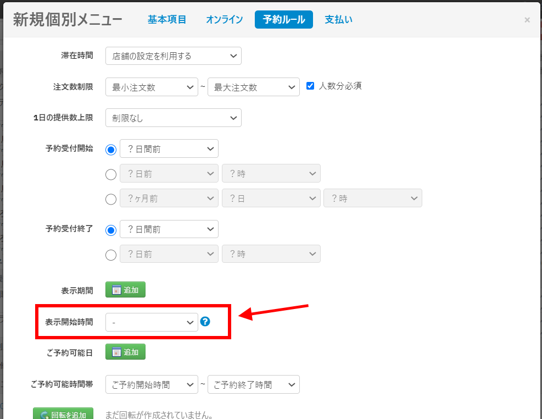Switch to the オンライン tab
Image resolution: width=542 pixels, height=419 pixels.
tap(225, 19)
